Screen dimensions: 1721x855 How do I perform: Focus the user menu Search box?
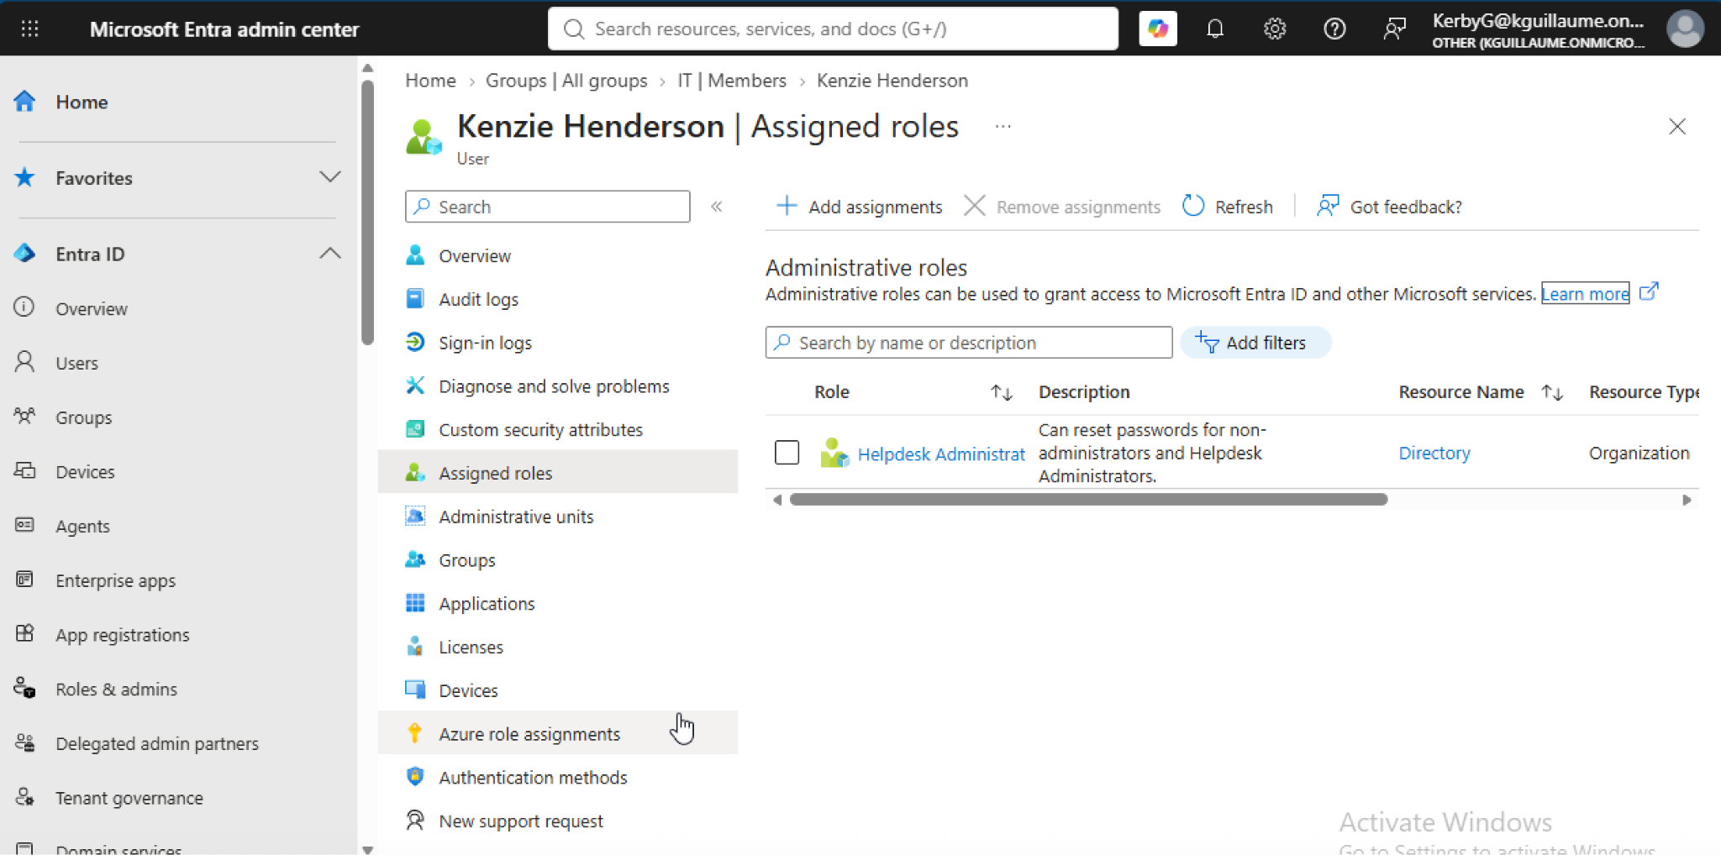(x=547, y=207)
